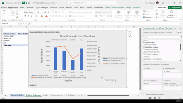Toggle bold (N) formatting
This screenshot has width=183, height=103.
[25, 16]
